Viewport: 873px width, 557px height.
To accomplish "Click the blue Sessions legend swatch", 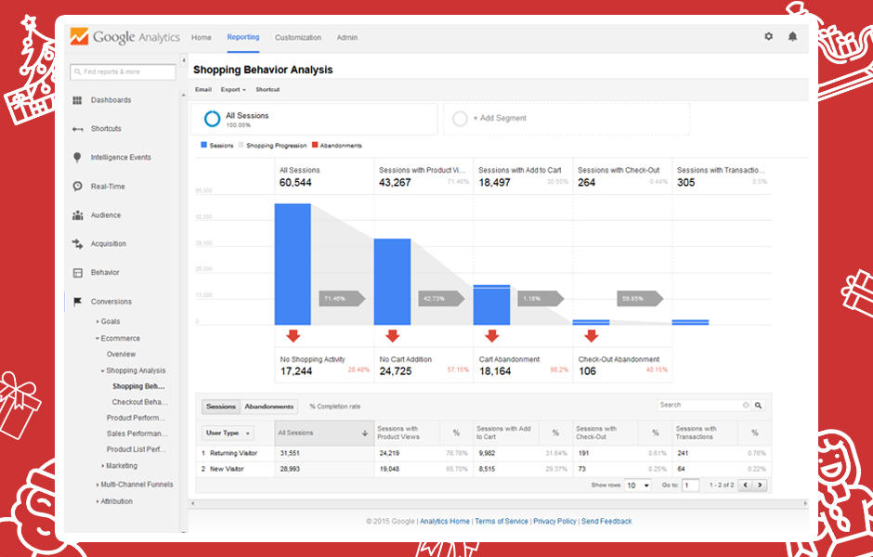I will 203,145.
